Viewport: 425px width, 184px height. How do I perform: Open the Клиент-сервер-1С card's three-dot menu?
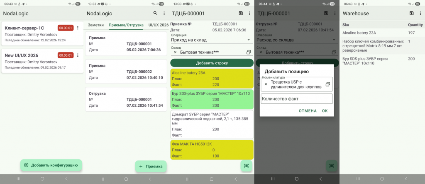(x=78, y=28)
